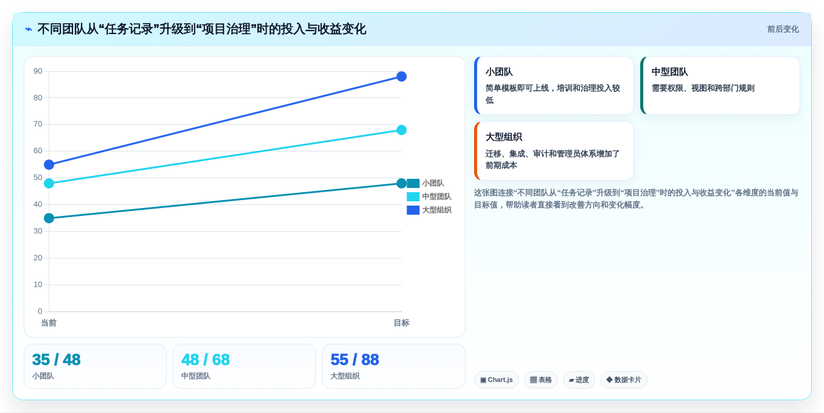Open the 35 / 48 小团队 stat card
Screen dimensions: 824x413
click(95, 366)
